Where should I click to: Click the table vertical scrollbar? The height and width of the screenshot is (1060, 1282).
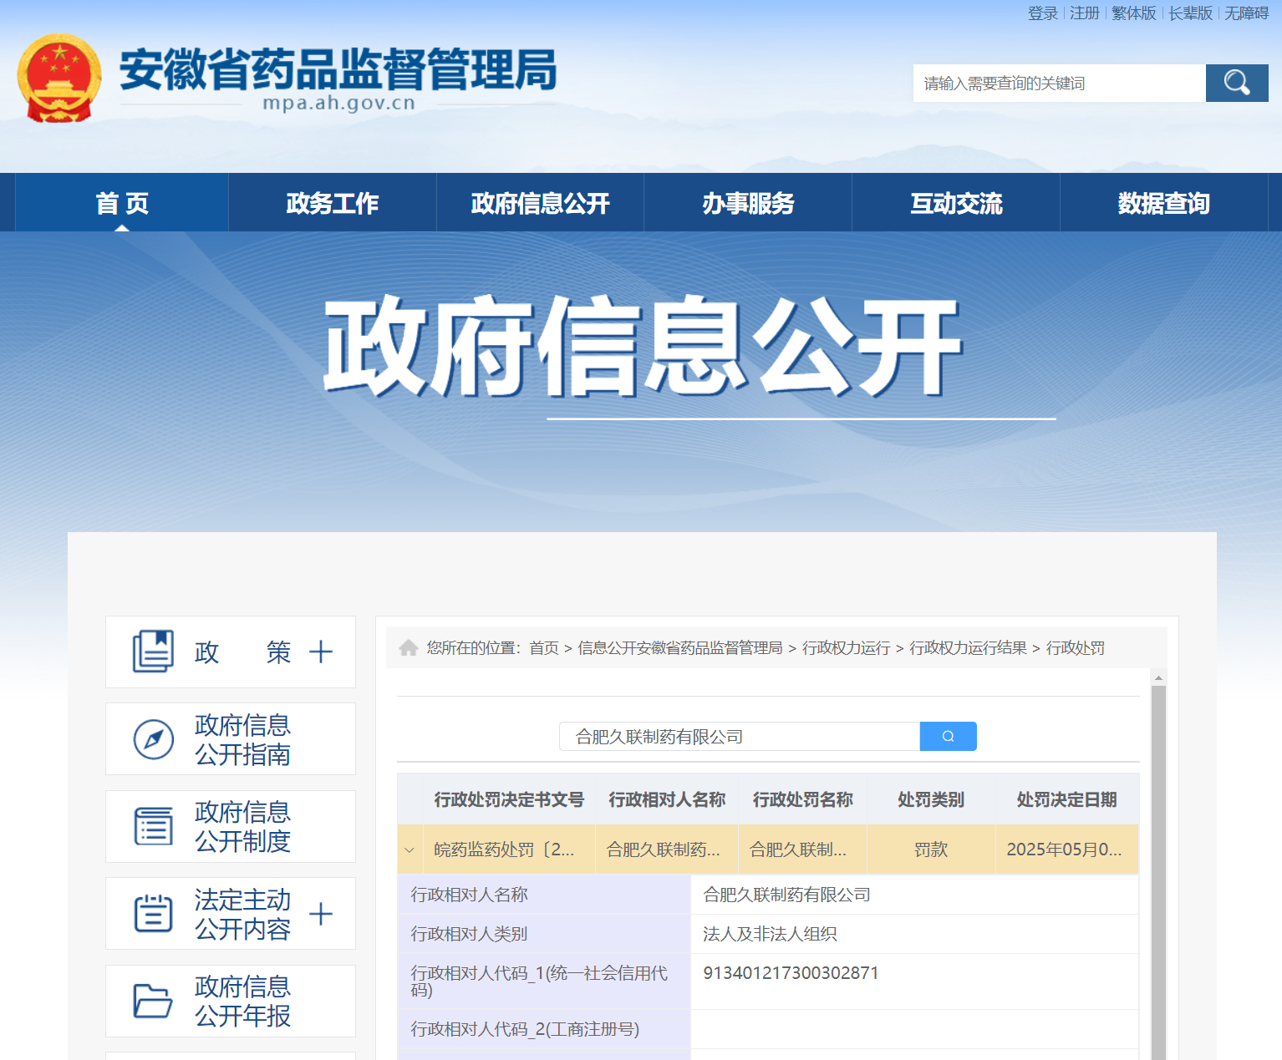click(x=1158, y=872)
